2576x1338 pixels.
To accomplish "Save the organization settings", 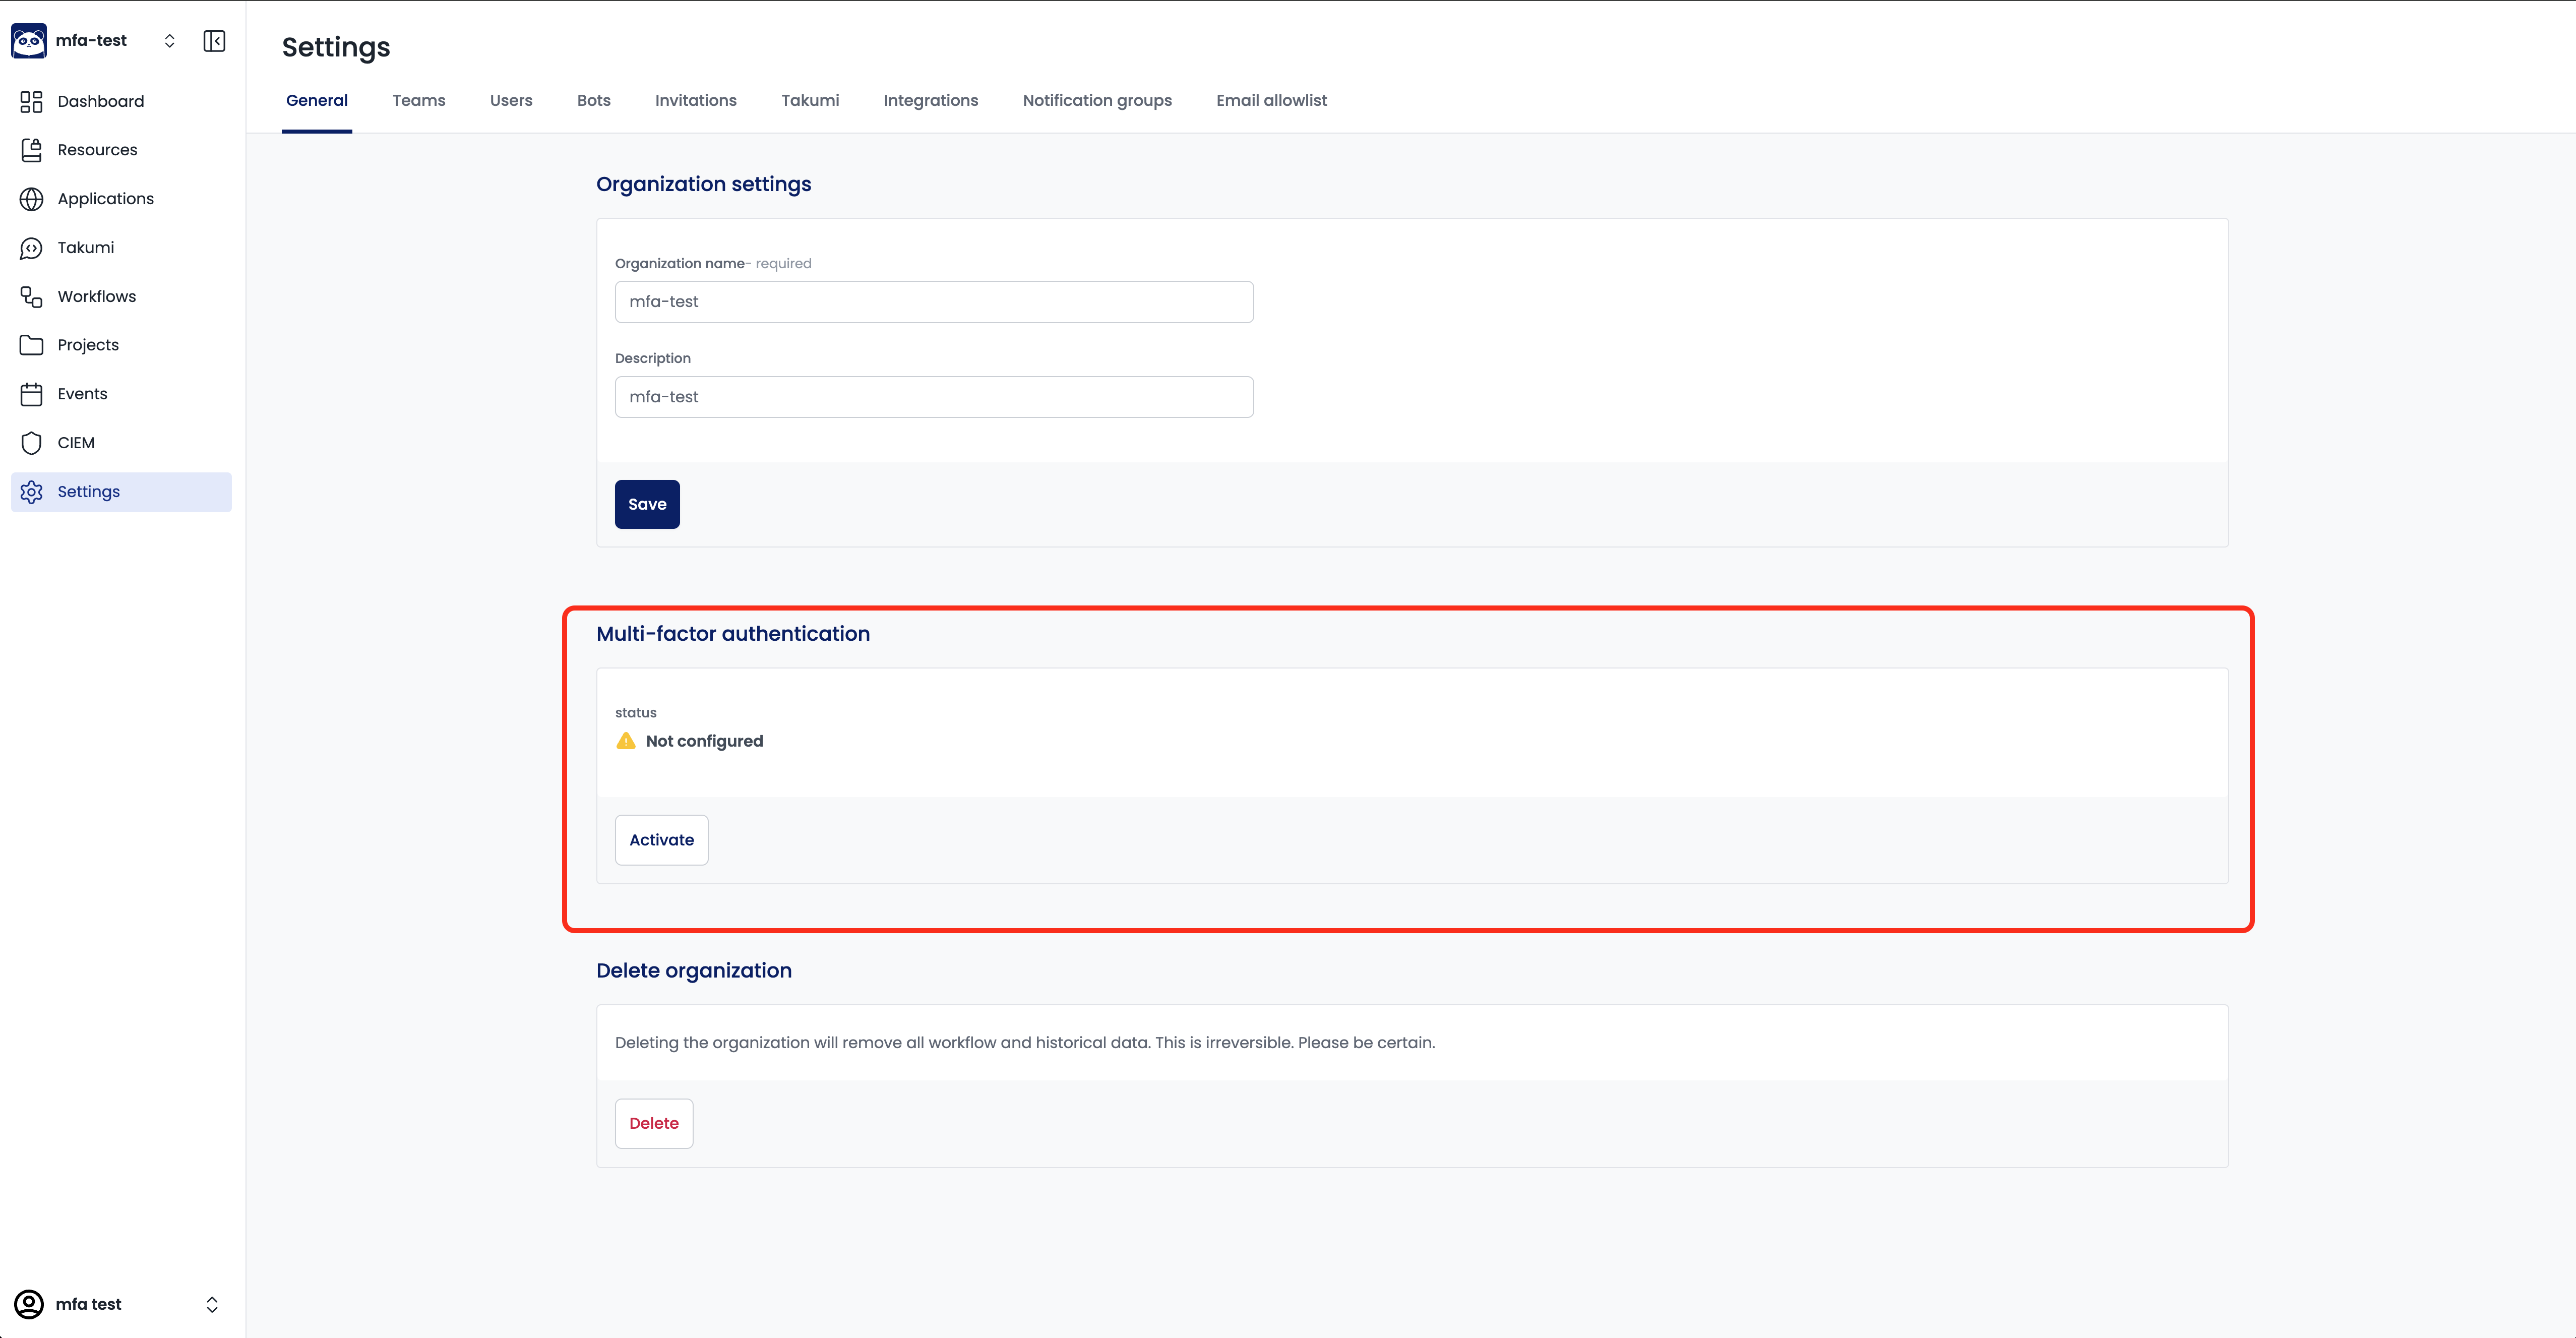I will (646, 504).
